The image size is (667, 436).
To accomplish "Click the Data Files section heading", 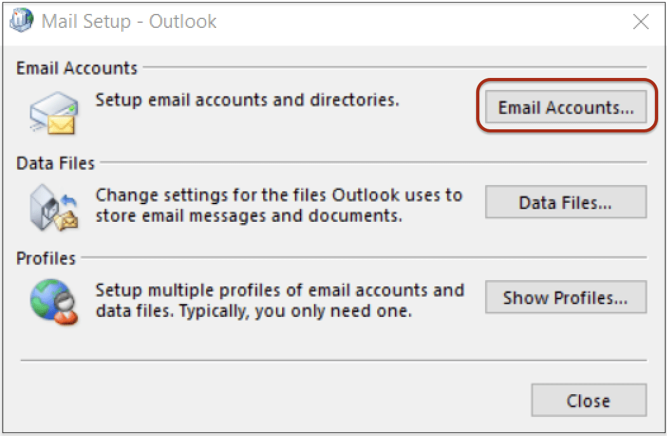I will click(55, 163).
